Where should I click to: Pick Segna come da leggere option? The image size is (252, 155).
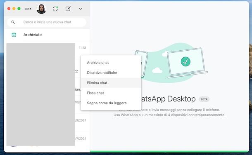pos(111,103)
